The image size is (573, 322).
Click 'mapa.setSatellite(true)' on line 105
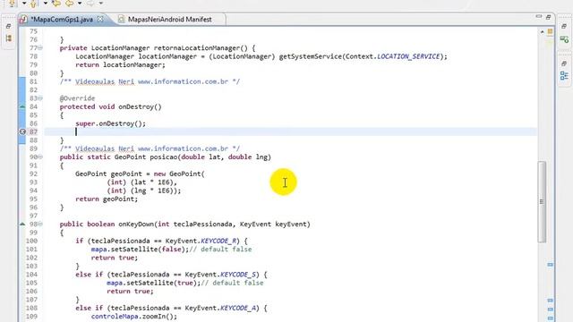[153, 283]
